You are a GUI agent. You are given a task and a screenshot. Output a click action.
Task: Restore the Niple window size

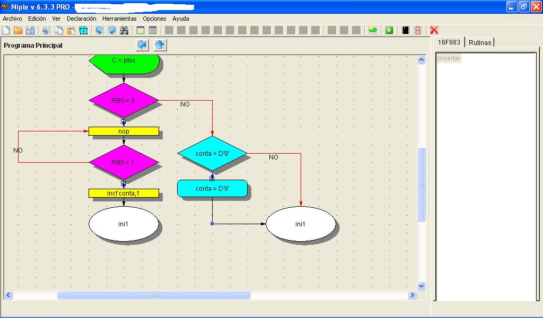[x=524, y=6]
